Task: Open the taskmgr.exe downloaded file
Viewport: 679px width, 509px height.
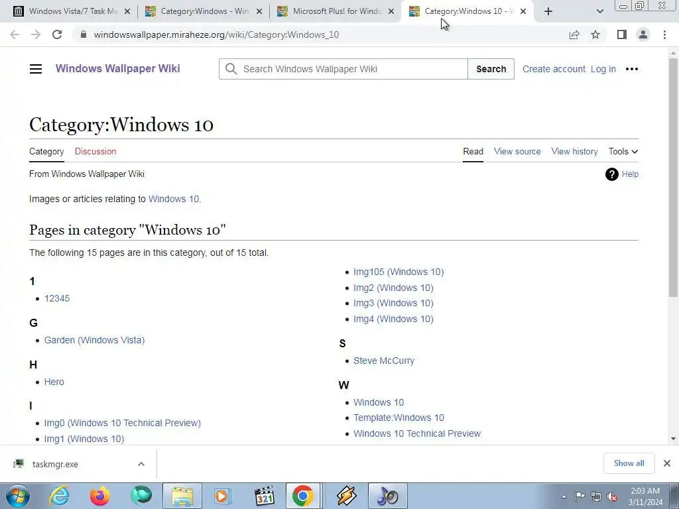Action: click(55, 464)
